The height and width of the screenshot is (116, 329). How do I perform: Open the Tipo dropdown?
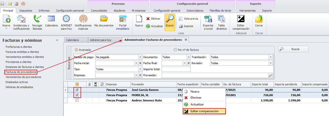tap(140, 69)
